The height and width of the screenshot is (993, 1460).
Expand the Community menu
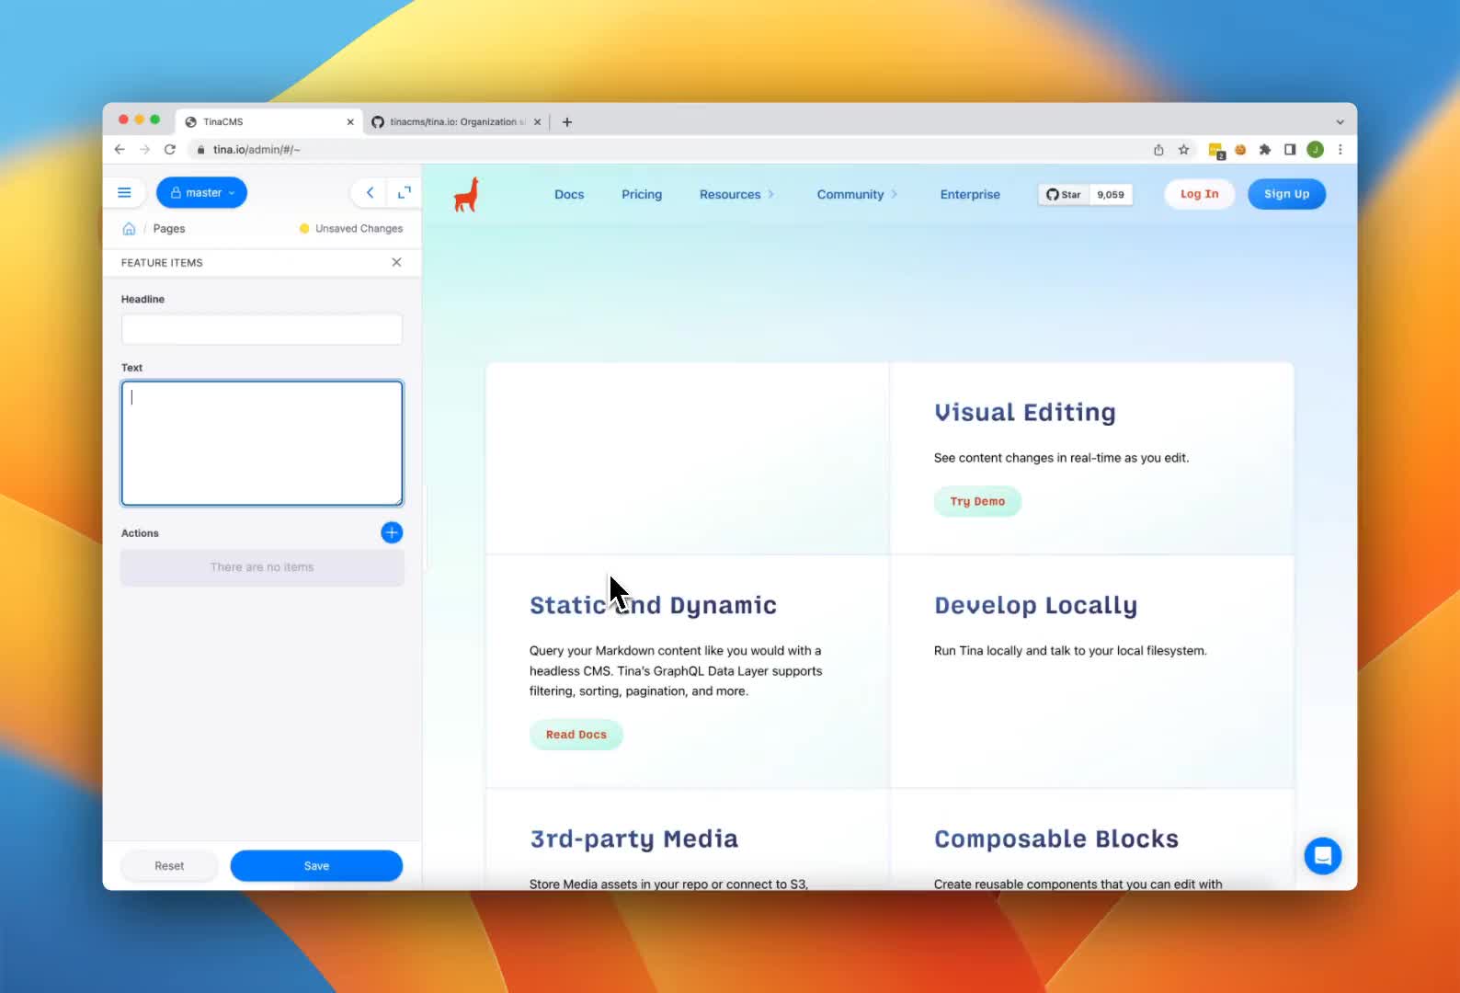tap(857, 194)
